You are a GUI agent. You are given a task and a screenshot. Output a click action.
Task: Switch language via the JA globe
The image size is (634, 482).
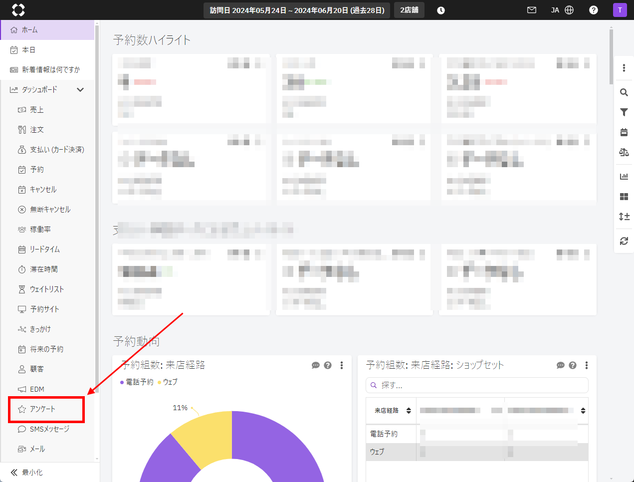(x=562, y=10)
